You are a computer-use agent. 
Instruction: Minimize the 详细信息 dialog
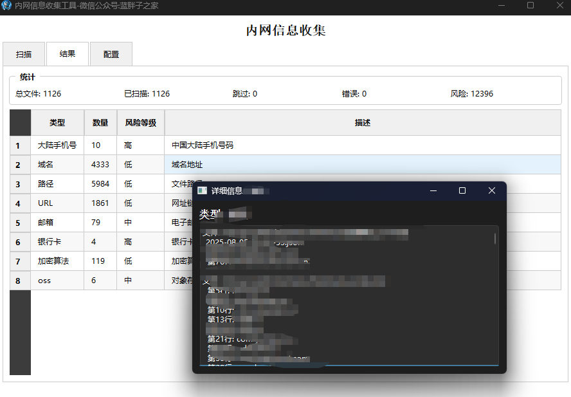coord(433,190)
